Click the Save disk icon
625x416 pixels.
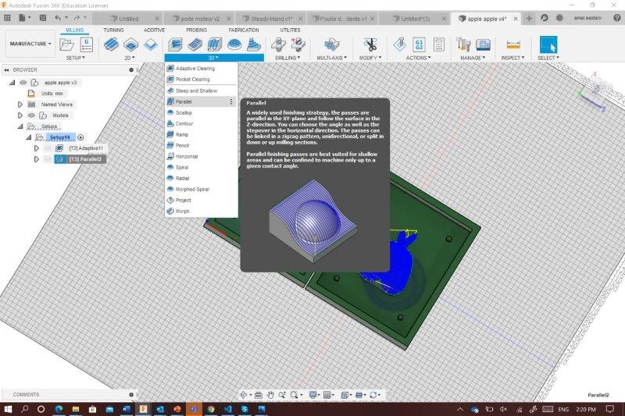[x=43, y=18]
